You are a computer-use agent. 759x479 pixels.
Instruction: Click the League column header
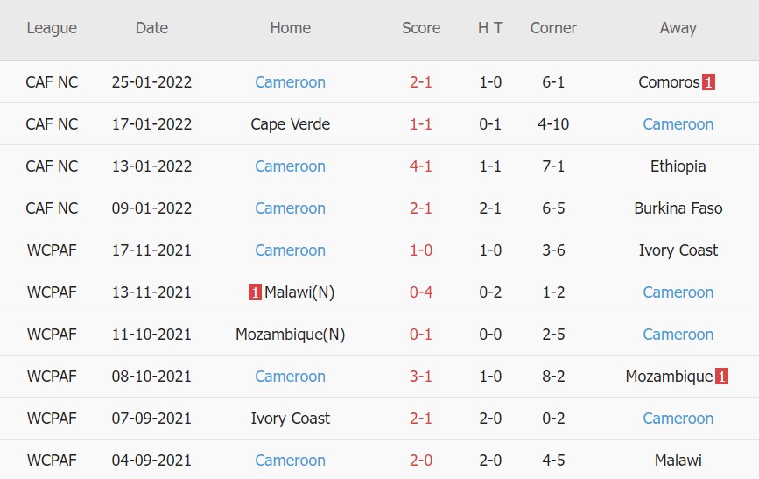[x=52, y=28]
